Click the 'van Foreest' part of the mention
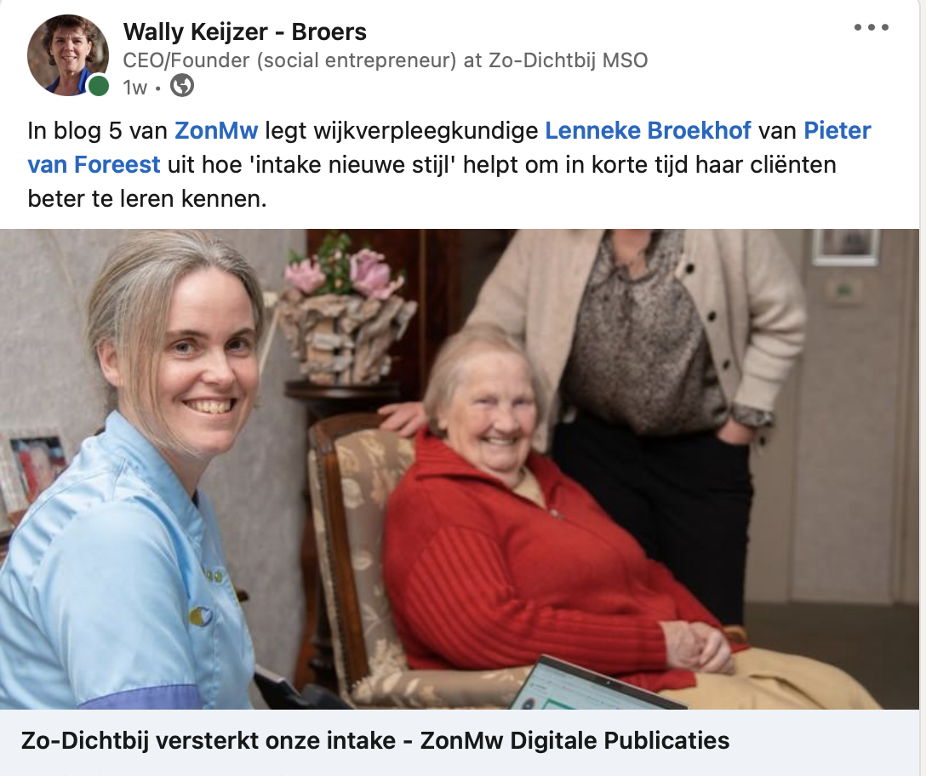Image resolution: width=926 pixels, height=776 pixels. (94, 165)
